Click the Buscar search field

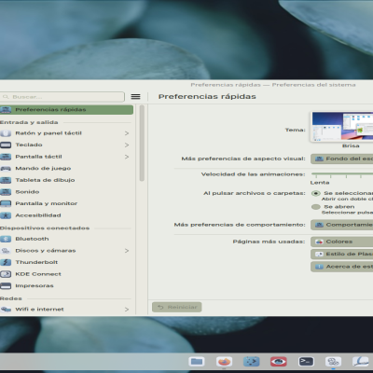62,97
